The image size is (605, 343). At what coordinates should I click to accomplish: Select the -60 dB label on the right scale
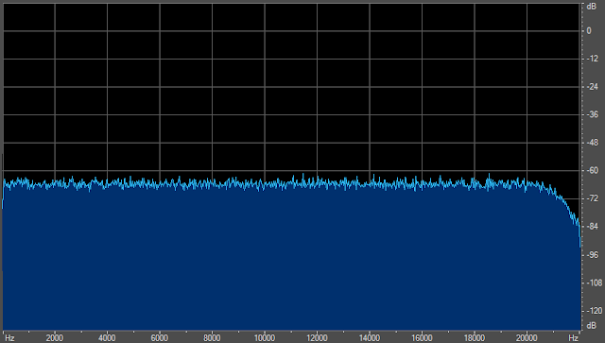click(x=593, y=170)
